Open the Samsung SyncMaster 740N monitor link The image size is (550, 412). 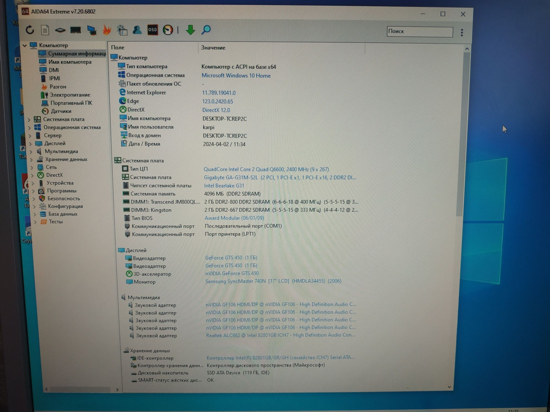(x=273, y=281)
